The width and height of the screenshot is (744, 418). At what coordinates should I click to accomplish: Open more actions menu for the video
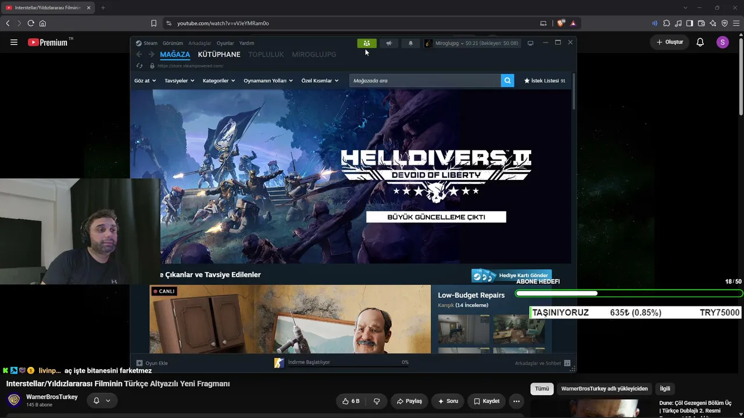click(516, 401)
